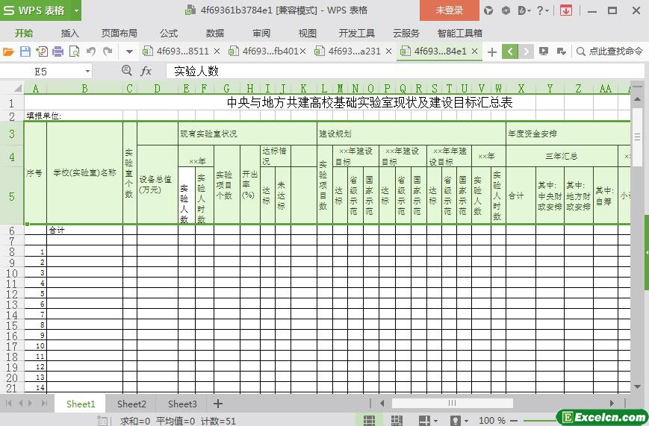Select the 设备总值(万元) header cell
Viewport: 649px width, 426px height.
tap(158, 184)
